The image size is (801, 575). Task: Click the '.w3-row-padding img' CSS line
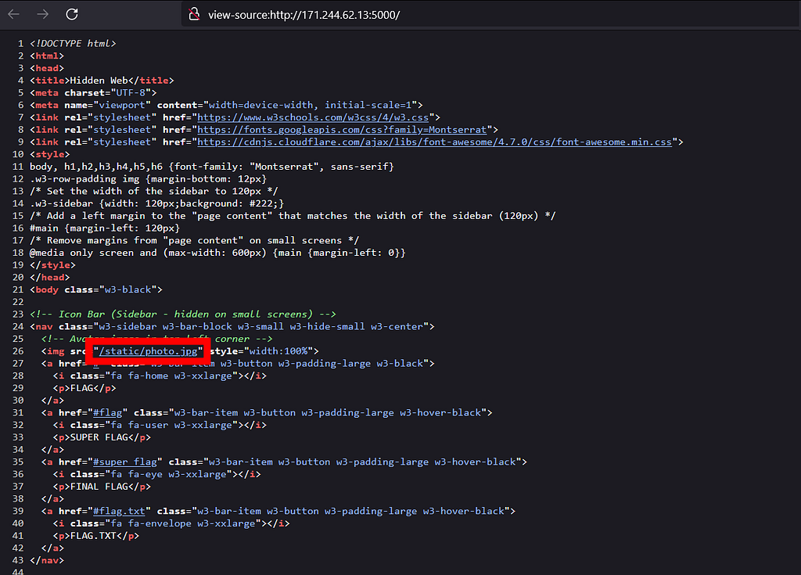(148, 179)
